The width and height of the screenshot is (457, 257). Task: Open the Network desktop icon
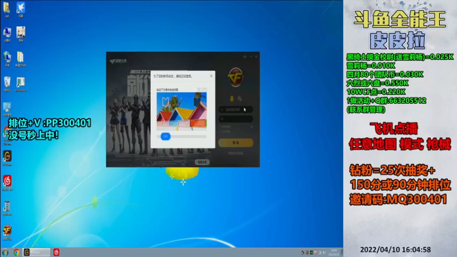point(7,59)
